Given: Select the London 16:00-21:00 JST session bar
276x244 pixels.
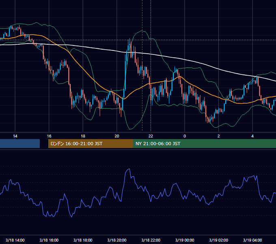Looking at the screenshot, I should (x=91, y=144).
